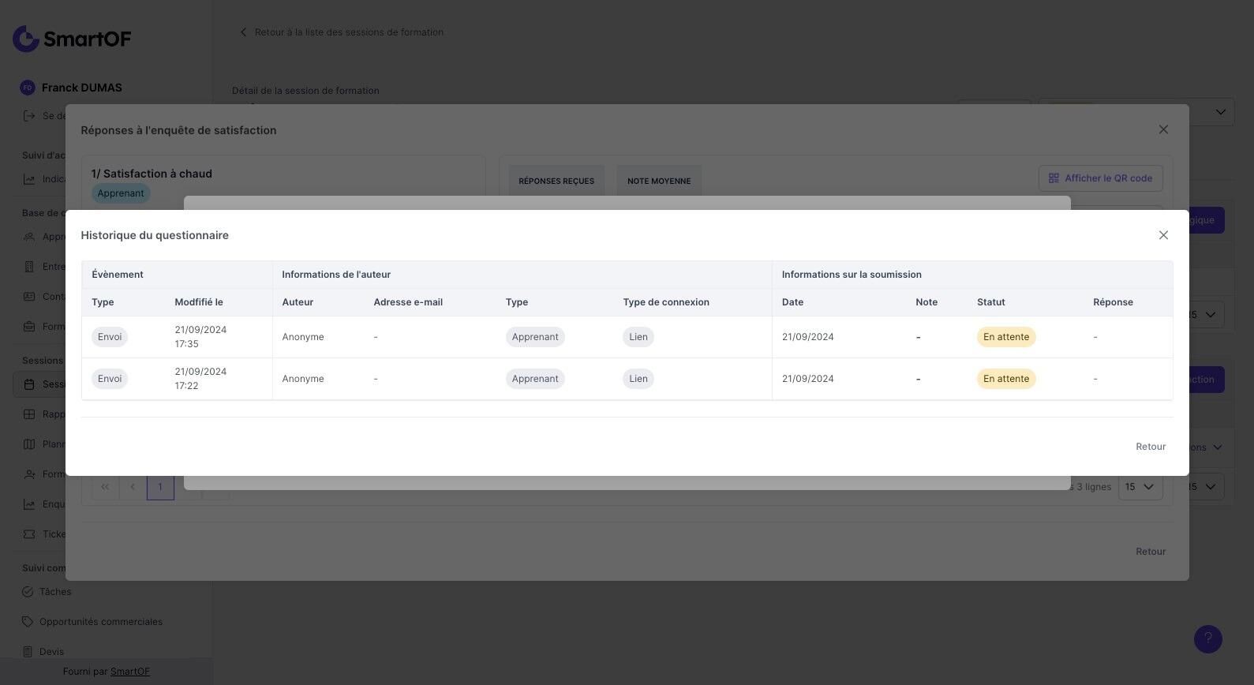Click the Modifié le column header
The height and width of the screenshot is (685, 1254).
click(199, 302)
